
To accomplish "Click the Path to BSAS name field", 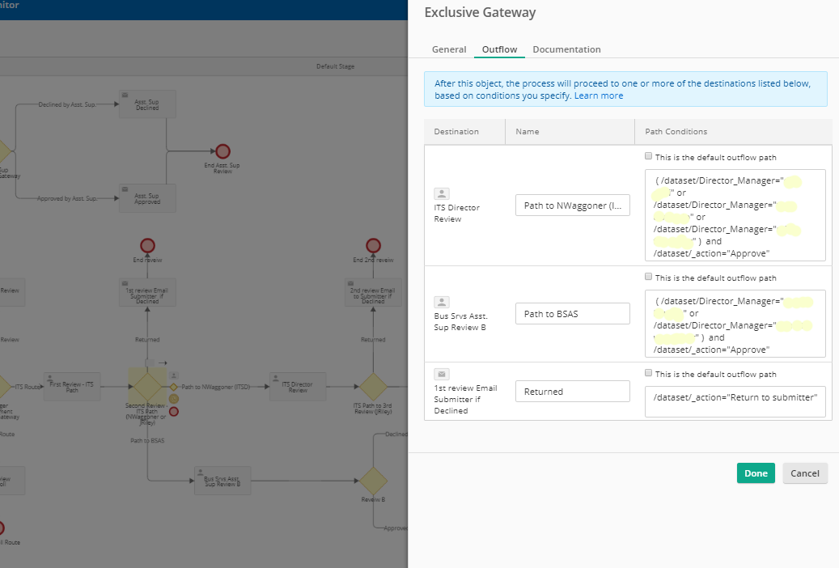I will (573, 314).
